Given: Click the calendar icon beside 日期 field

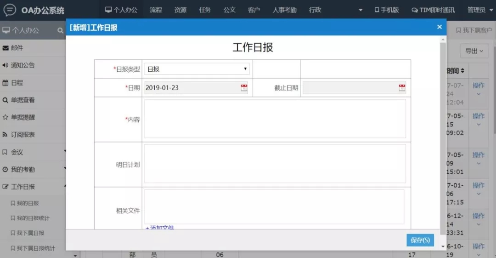Looking at the screenshot, I should [x=244, y=88].
